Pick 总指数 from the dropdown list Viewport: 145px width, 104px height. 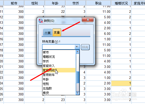[x=59, y=88]
